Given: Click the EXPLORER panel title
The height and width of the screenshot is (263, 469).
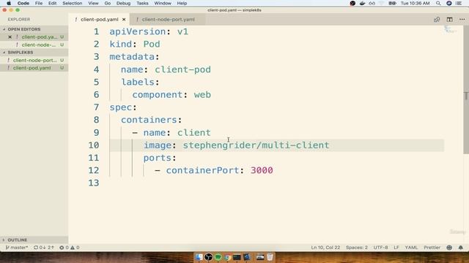Looking at the screenshot, I should pos(19,20).
